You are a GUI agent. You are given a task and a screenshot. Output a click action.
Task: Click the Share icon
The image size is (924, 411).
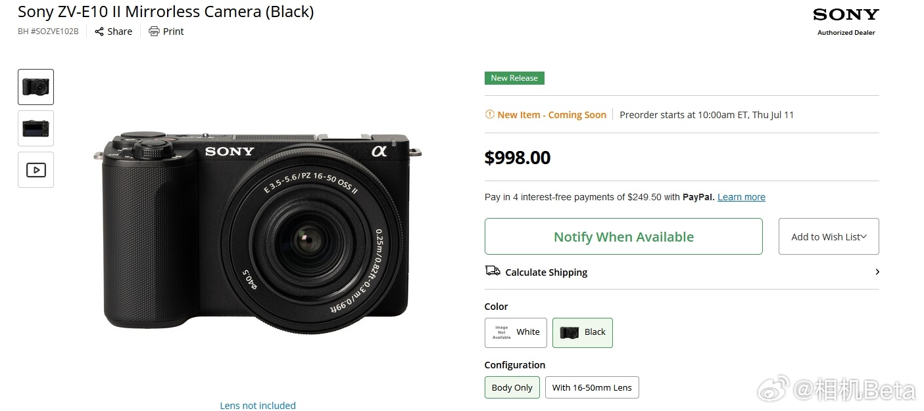tap(99, 32)
